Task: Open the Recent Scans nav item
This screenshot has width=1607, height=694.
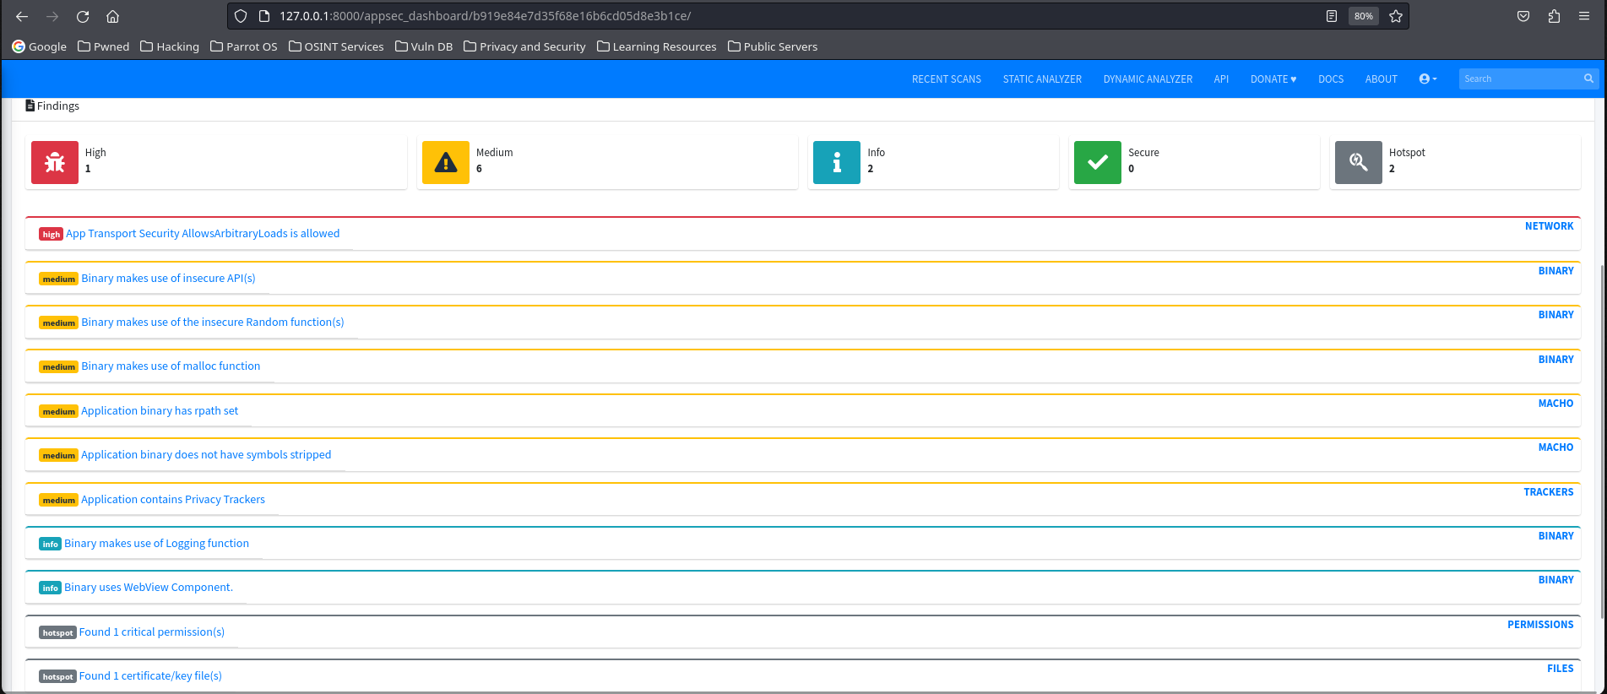Action: (x=947, y=79)
